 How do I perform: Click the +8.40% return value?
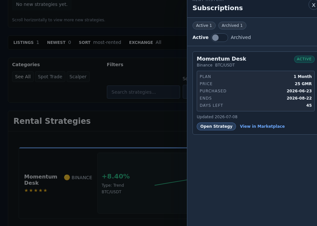tap(116, 176)
